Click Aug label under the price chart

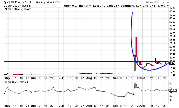pos(89,78)
